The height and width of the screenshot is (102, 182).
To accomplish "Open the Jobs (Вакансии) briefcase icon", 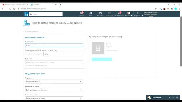I will click(100, 14).
